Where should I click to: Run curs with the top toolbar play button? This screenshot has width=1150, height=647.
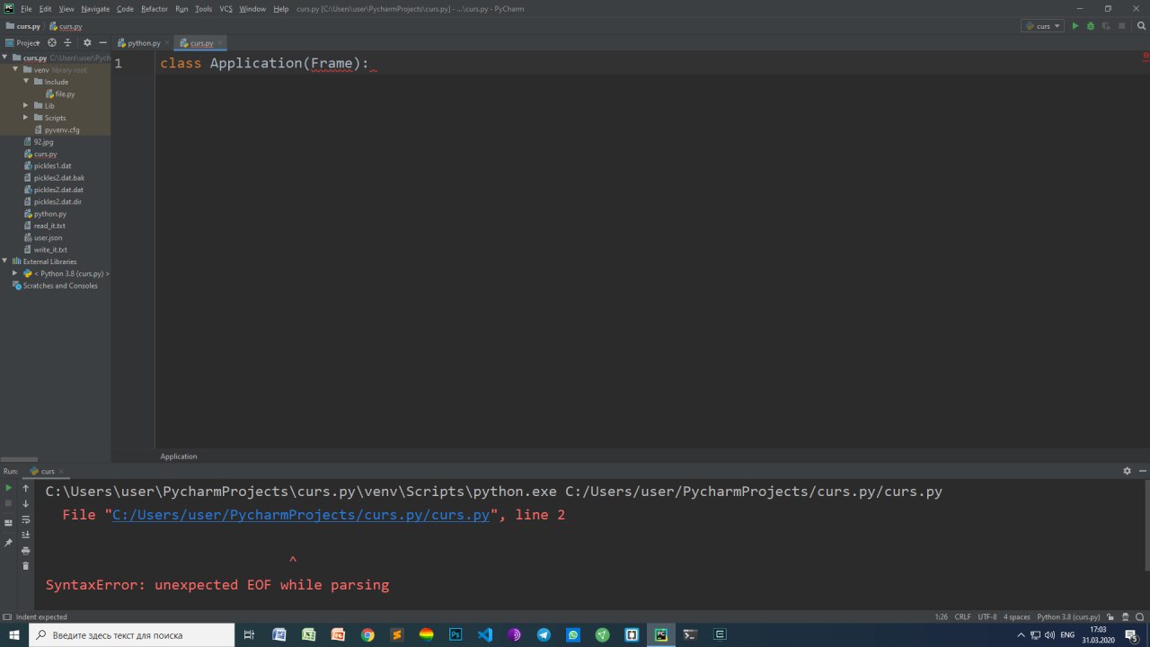point(1075,26)
